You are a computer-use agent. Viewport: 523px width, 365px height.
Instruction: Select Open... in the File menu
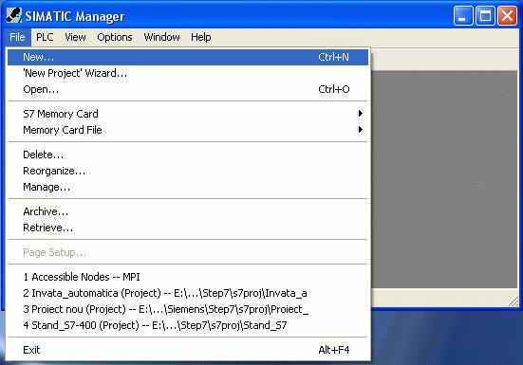point(188,89)
